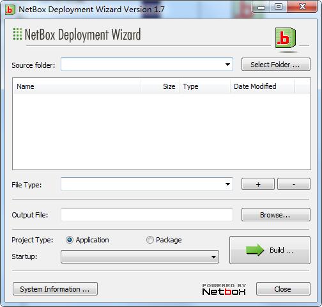Click the Output File text field
322x307 pixels.
click(147, 215)
